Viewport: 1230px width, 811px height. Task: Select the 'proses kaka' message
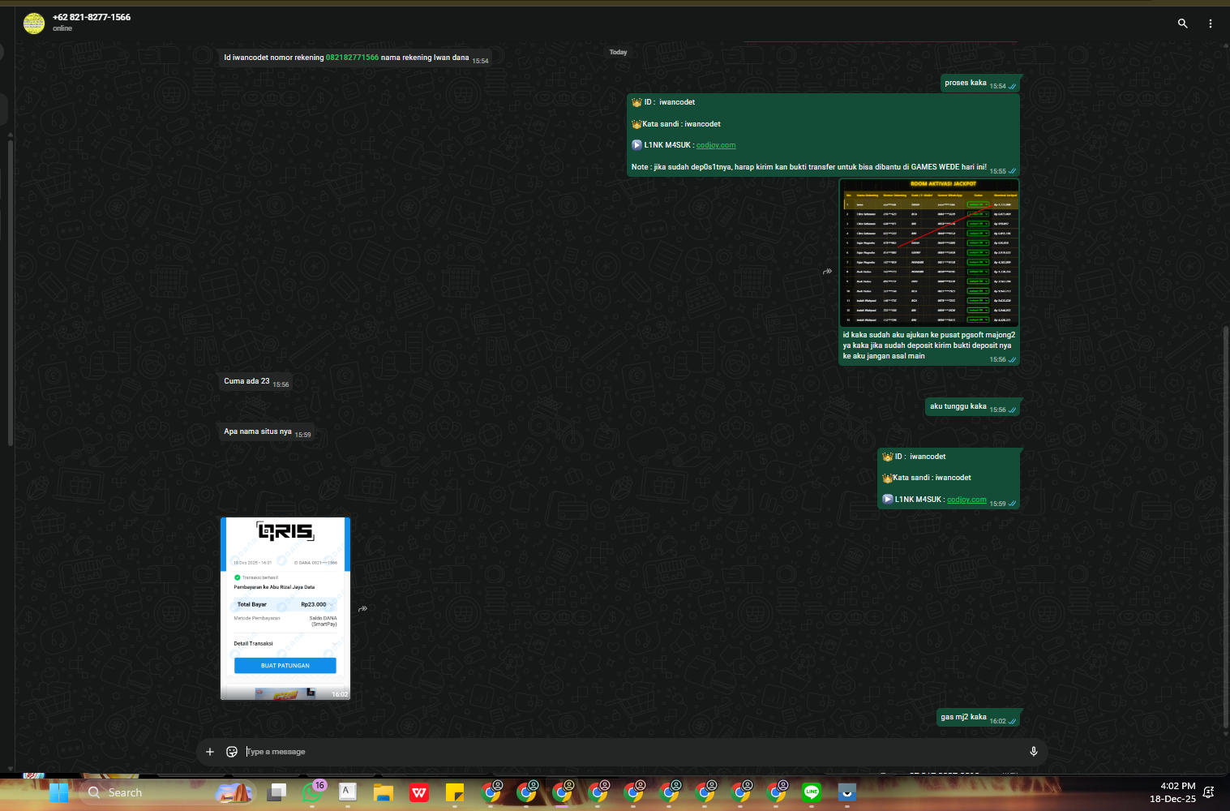pyautogui.click(x=979, y=83)
